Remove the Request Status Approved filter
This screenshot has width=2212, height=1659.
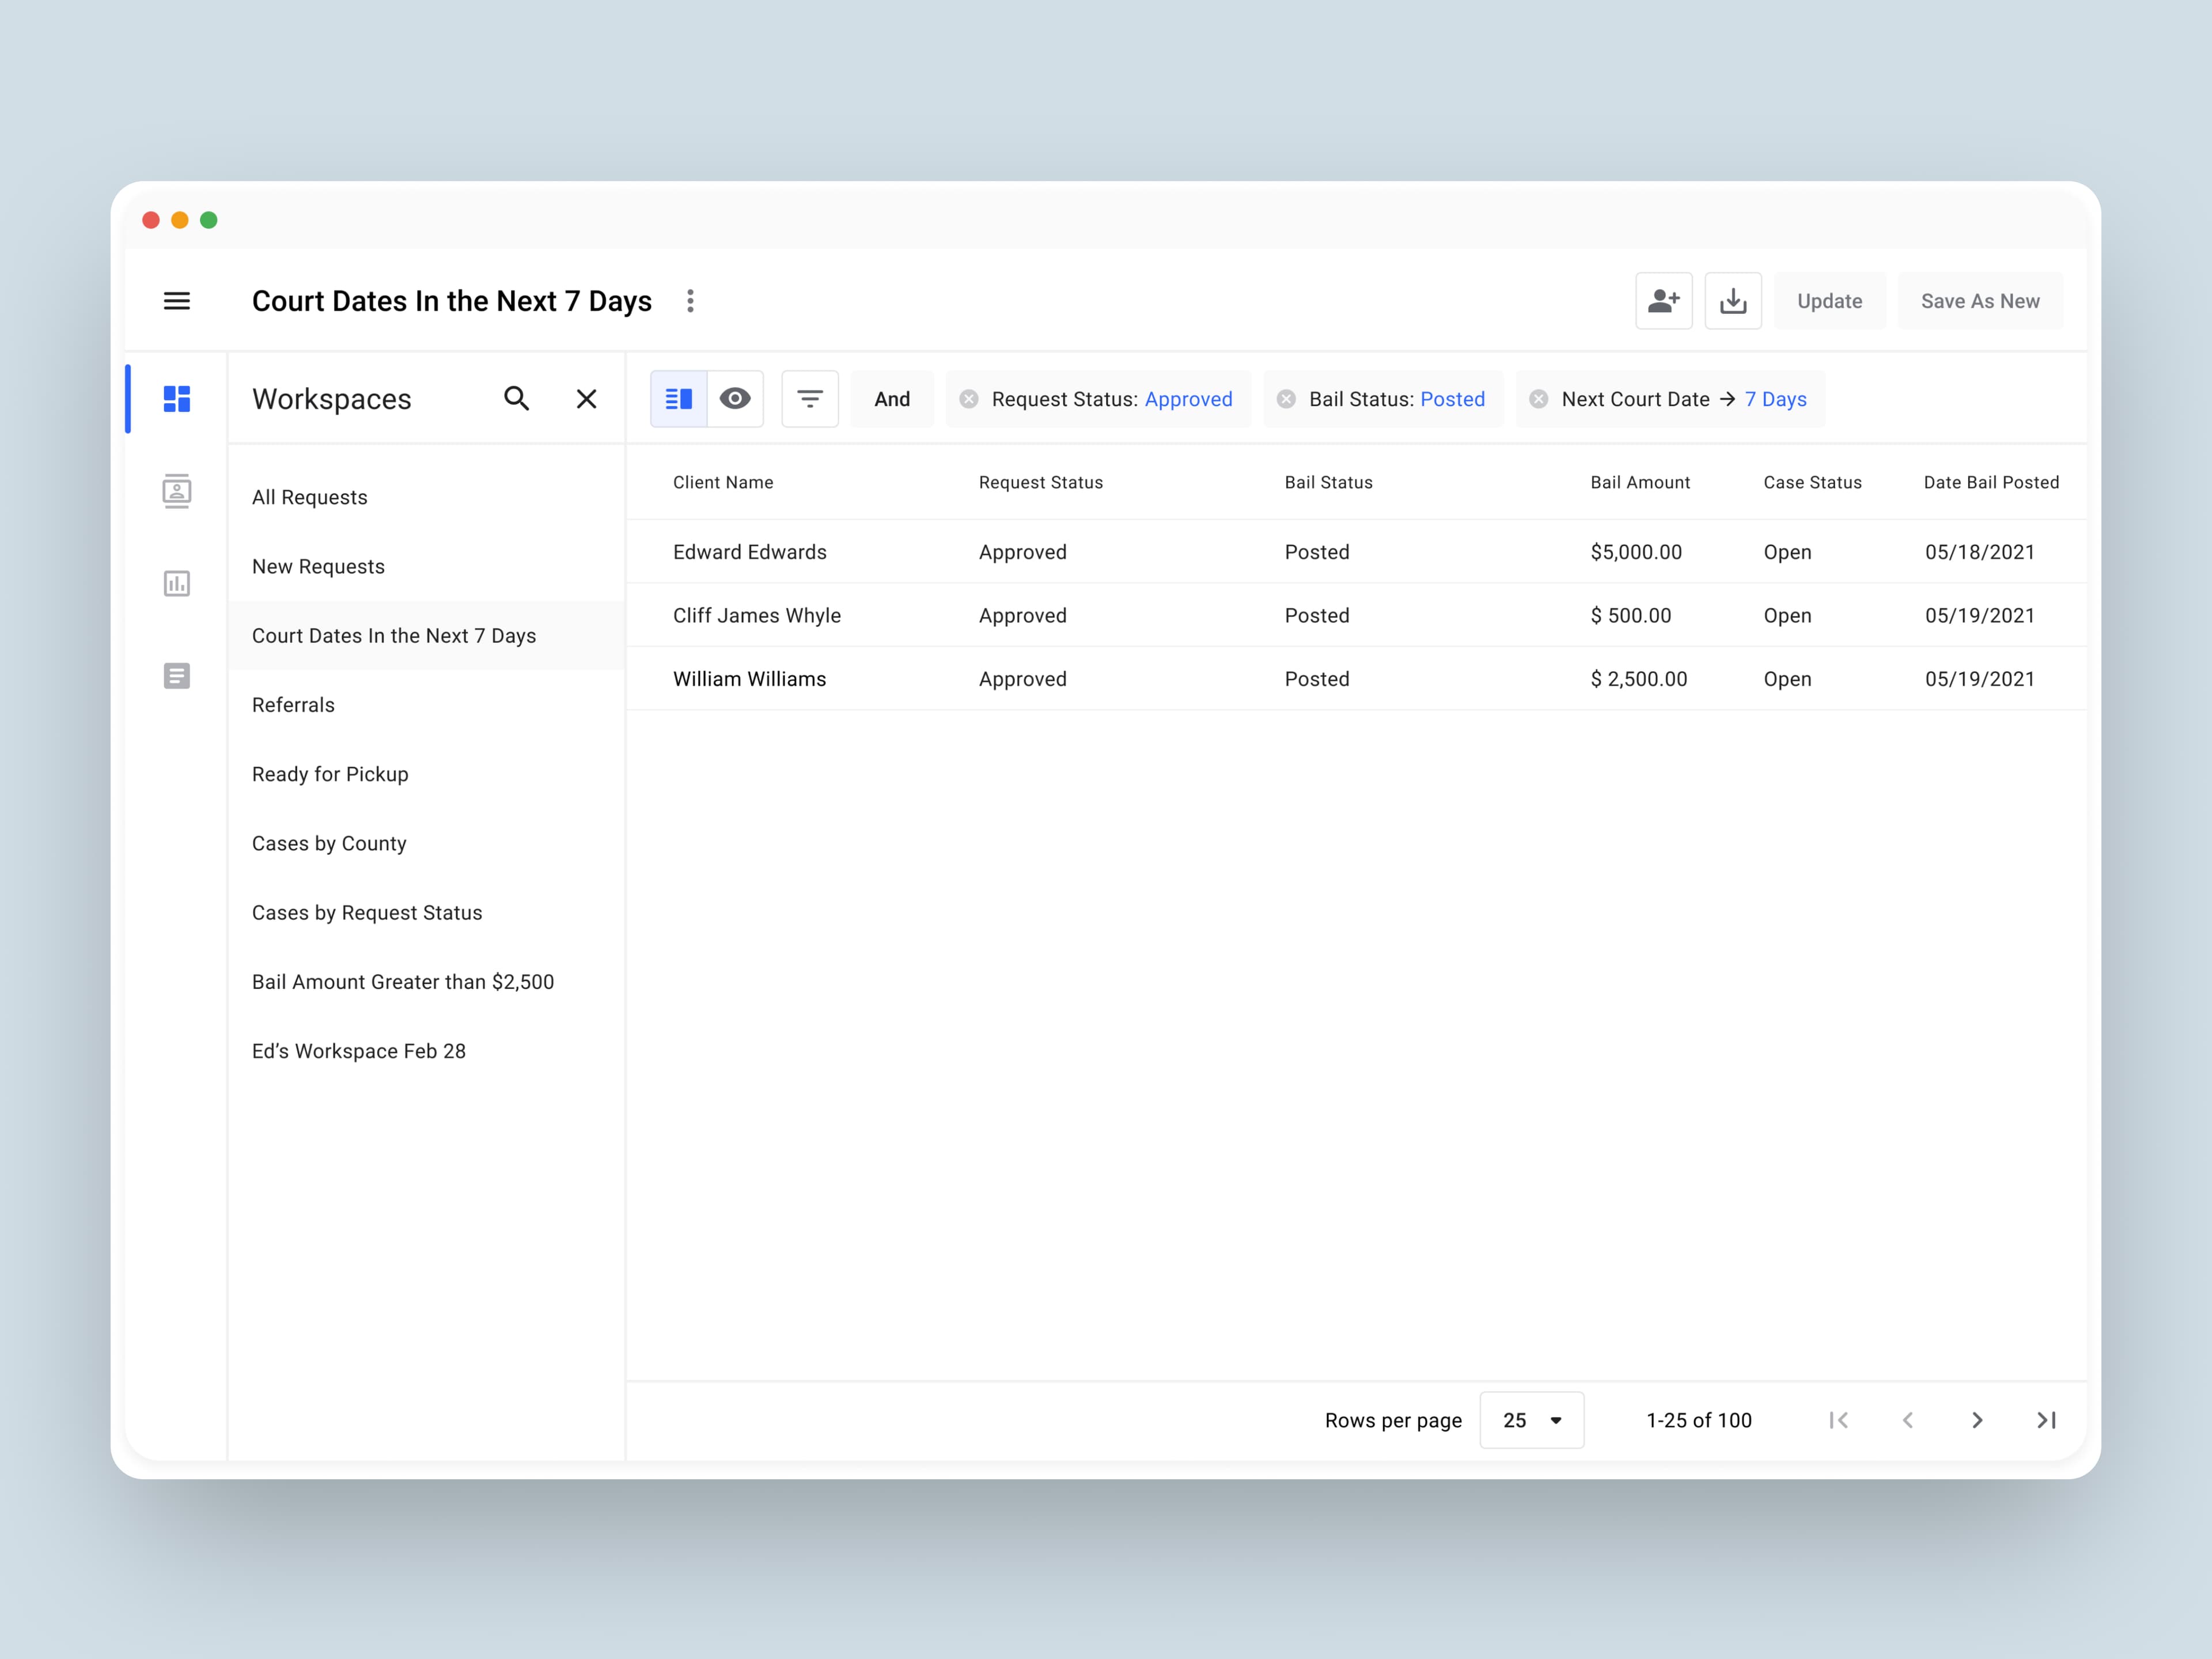coord(969,399)
